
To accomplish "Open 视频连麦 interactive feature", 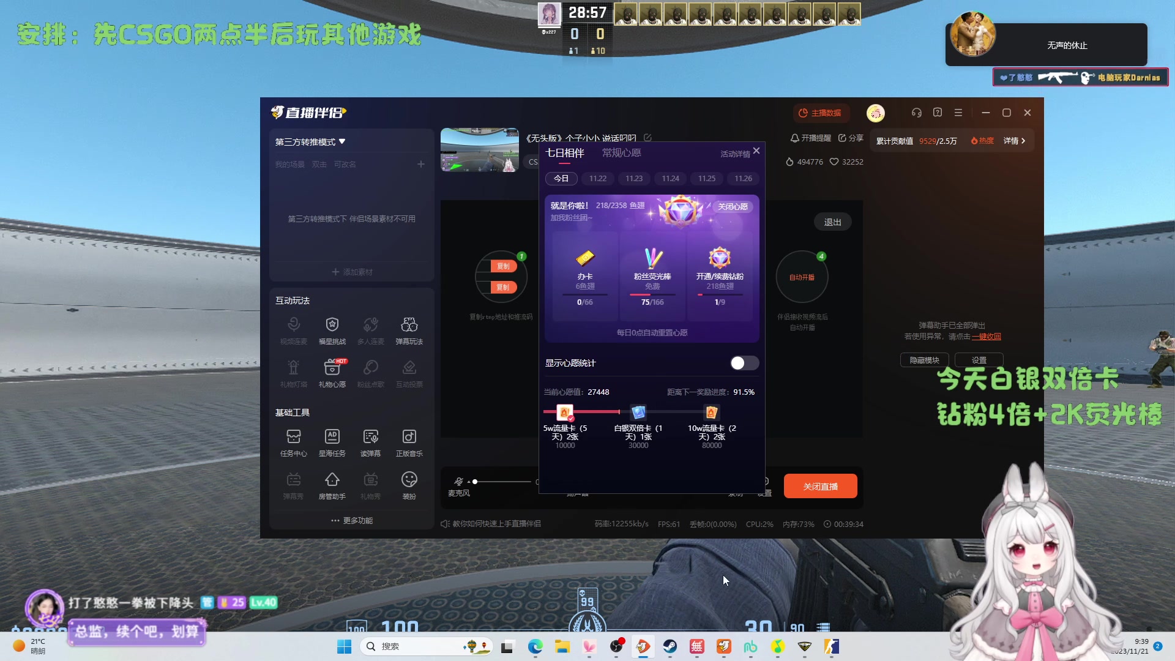I will tap(294, 330).
